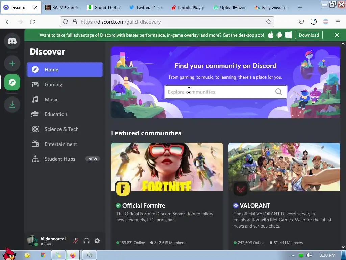This screenshot has height=260, width=346.
Task: Click the Save to Pocket icon
Action: coord(301,22)
